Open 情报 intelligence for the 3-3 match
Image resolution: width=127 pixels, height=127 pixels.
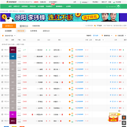(120, 89)
